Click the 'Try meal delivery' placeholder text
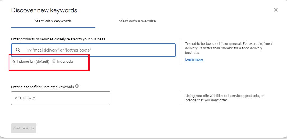The width and height of the screenshot is (287, 139). (59, 50)
